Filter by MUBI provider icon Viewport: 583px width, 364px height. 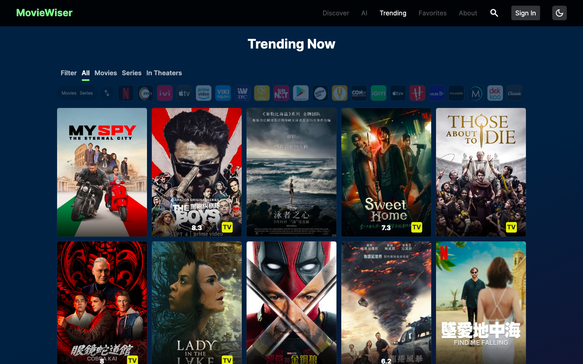437,93
